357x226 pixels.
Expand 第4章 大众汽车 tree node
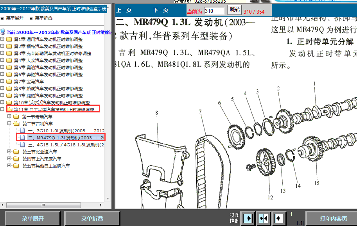coord(2,60)
